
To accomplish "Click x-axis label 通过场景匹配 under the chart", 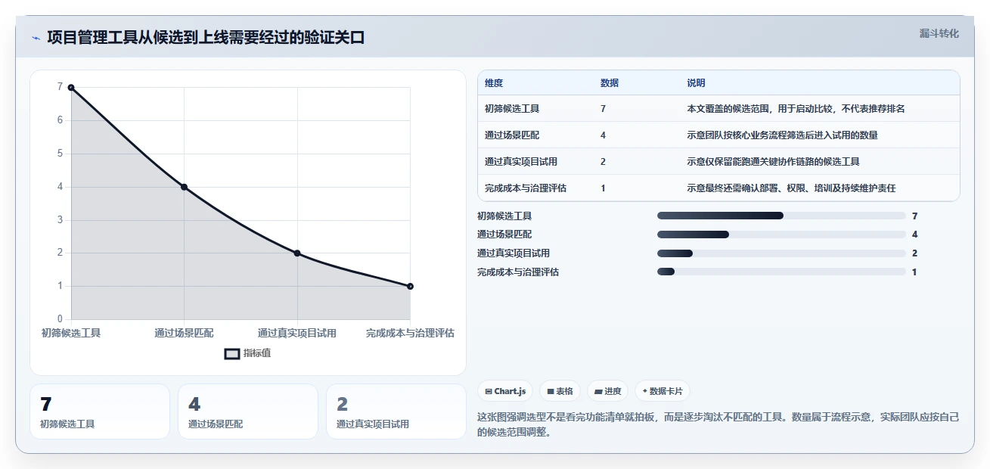I will [x=184, y=333].
